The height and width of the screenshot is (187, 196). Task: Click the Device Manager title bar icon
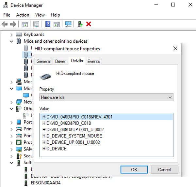coord(5,5)
